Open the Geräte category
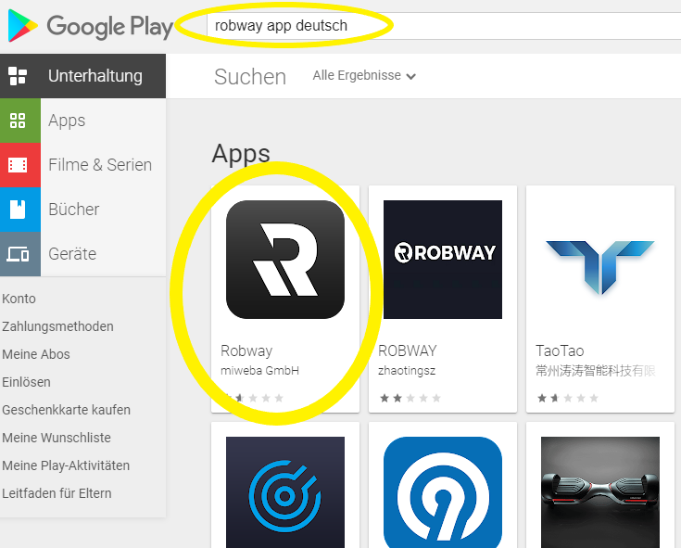Screen dimensions: 681x548 [82, 254]
